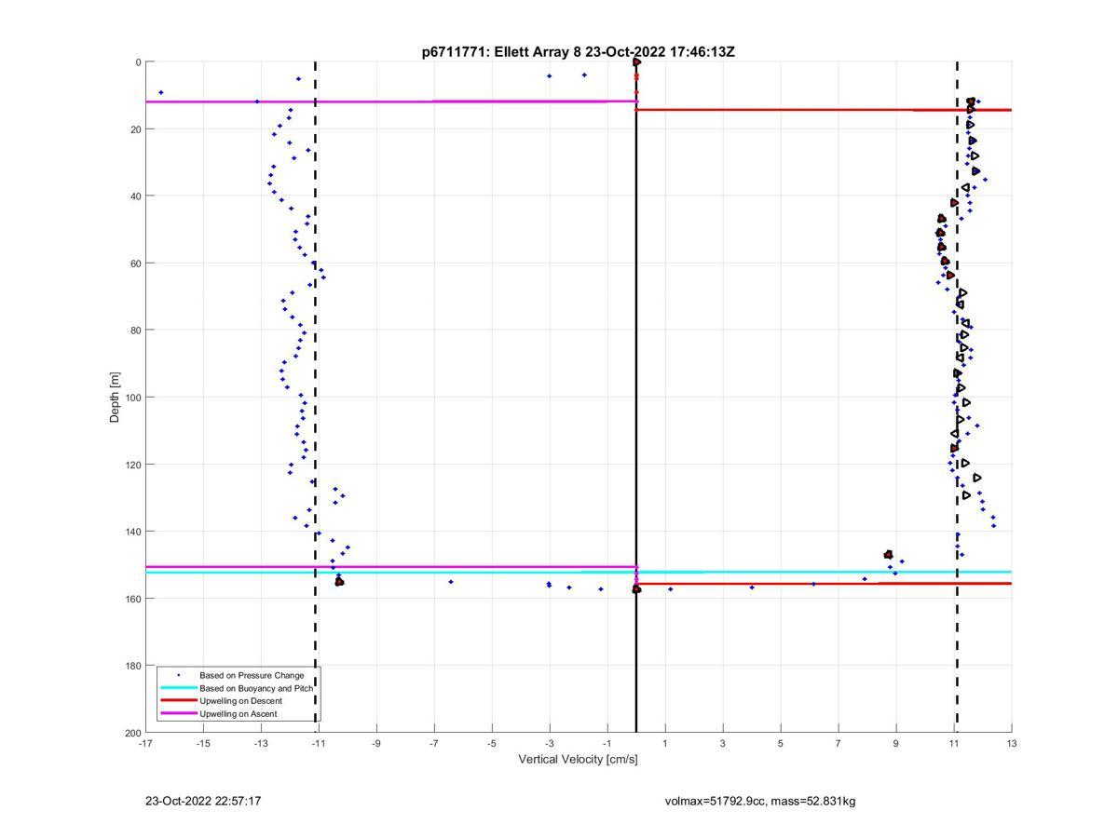Click the y-axis tick label '40'

coord(134,196)
